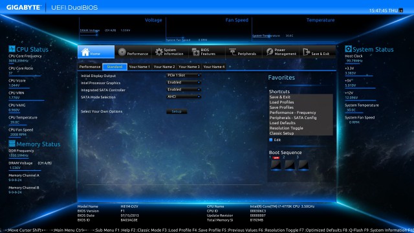The width and height of the screenshot is (414, 233).
Task: Click the BIOS Features chip icon
Action: pyautogui.click(x=195, y=52)
